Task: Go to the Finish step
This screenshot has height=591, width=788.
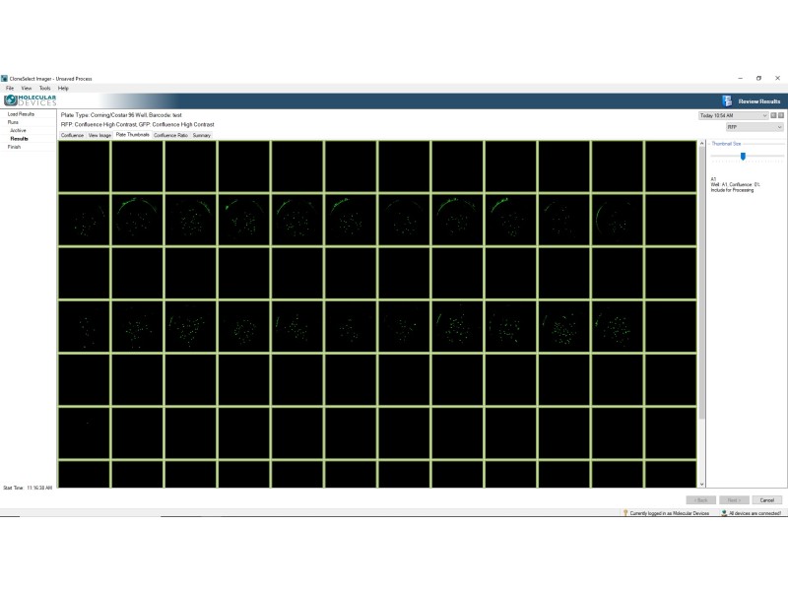Action: [x=14, y=147]
